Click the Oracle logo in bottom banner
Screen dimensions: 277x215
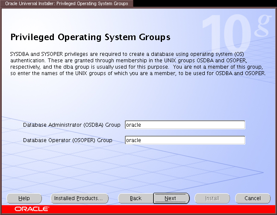tap(32, 209)
